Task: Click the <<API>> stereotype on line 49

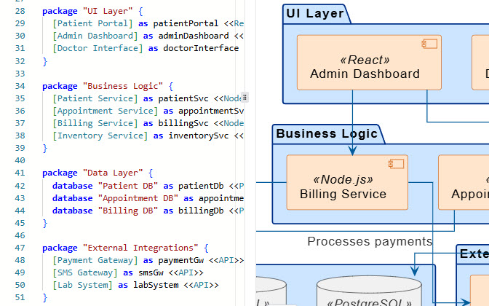Action: (186, 273)
